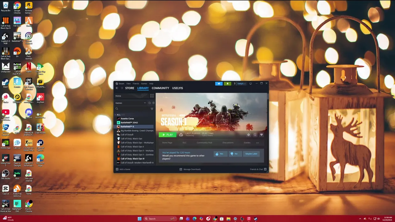Open the Clash Royale desktop shortcut
This screenshot has height=222, width=395.
pyautogui.click(x=40, y=129)
